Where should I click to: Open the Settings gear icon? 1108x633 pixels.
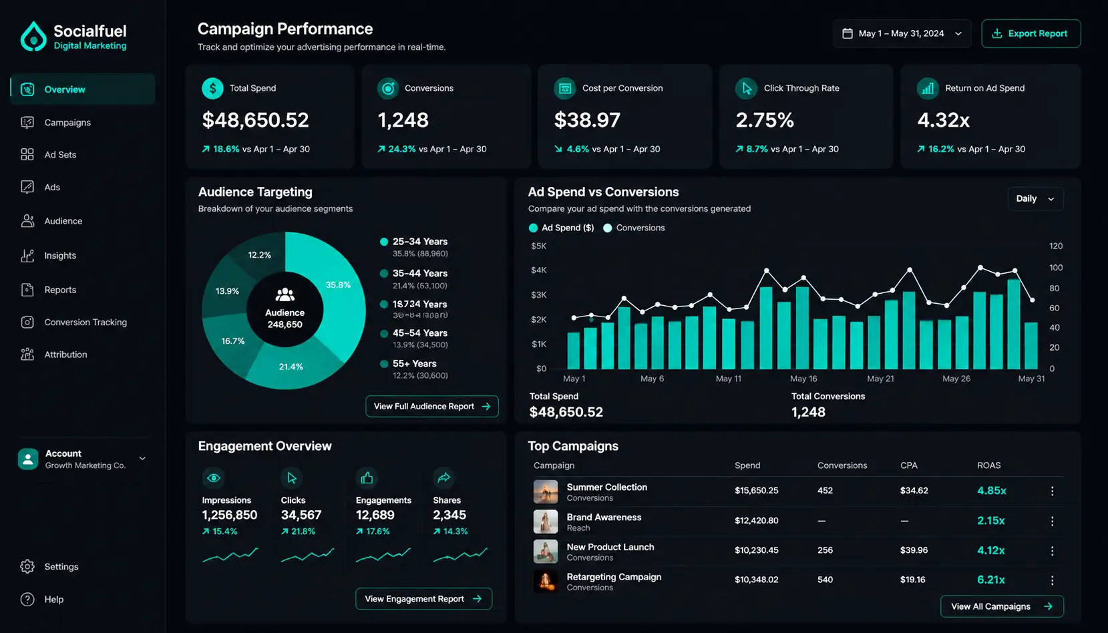click(27, 566)
